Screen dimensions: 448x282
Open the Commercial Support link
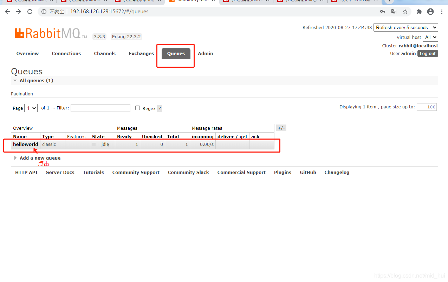241,172
